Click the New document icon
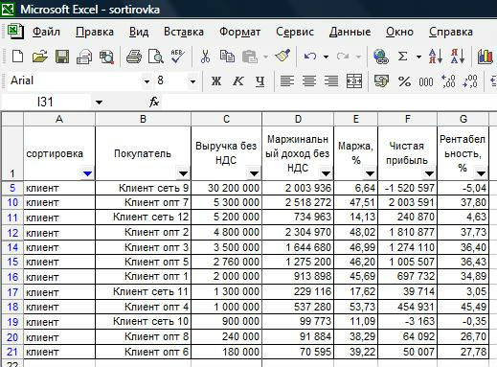This screenshot has height=367, width=497. click(x=17, y=57)
